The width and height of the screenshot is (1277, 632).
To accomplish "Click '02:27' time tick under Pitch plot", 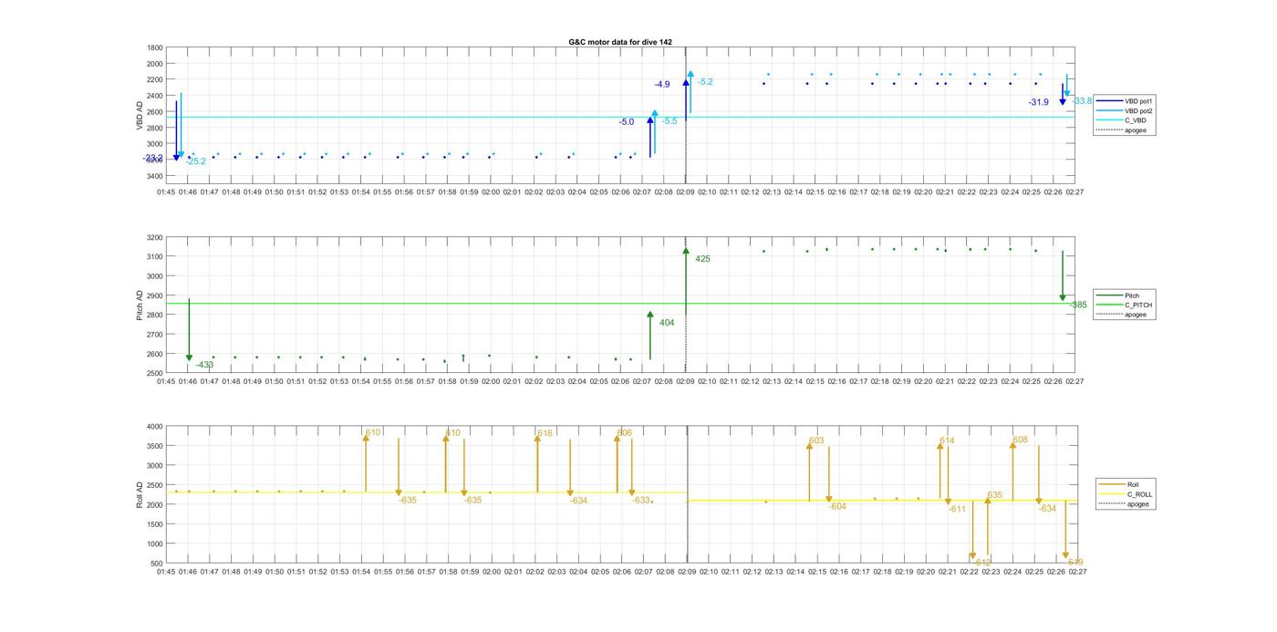I will coord(1075,382).
